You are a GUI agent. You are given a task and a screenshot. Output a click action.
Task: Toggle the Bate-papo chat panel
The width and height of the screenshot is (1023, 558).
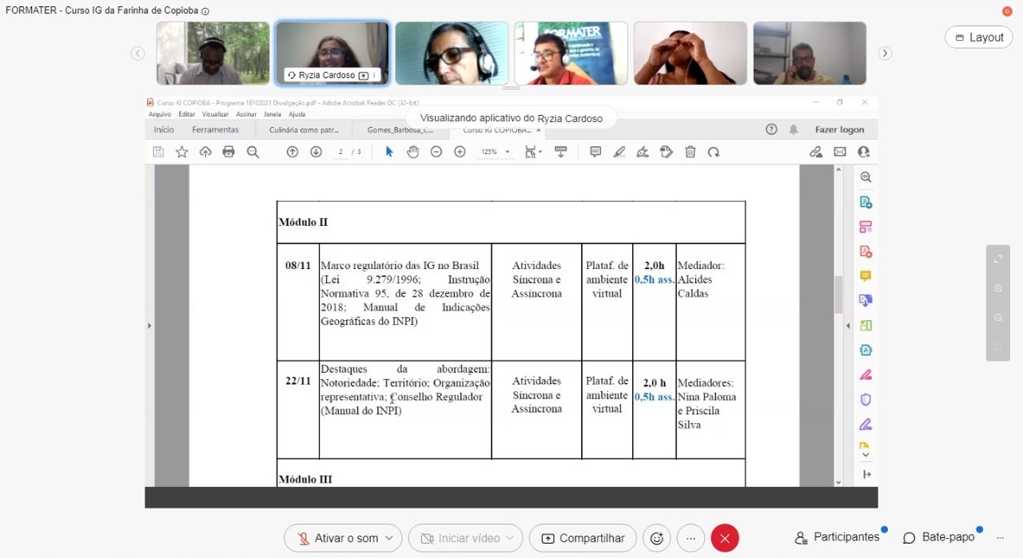pos(939,537)
